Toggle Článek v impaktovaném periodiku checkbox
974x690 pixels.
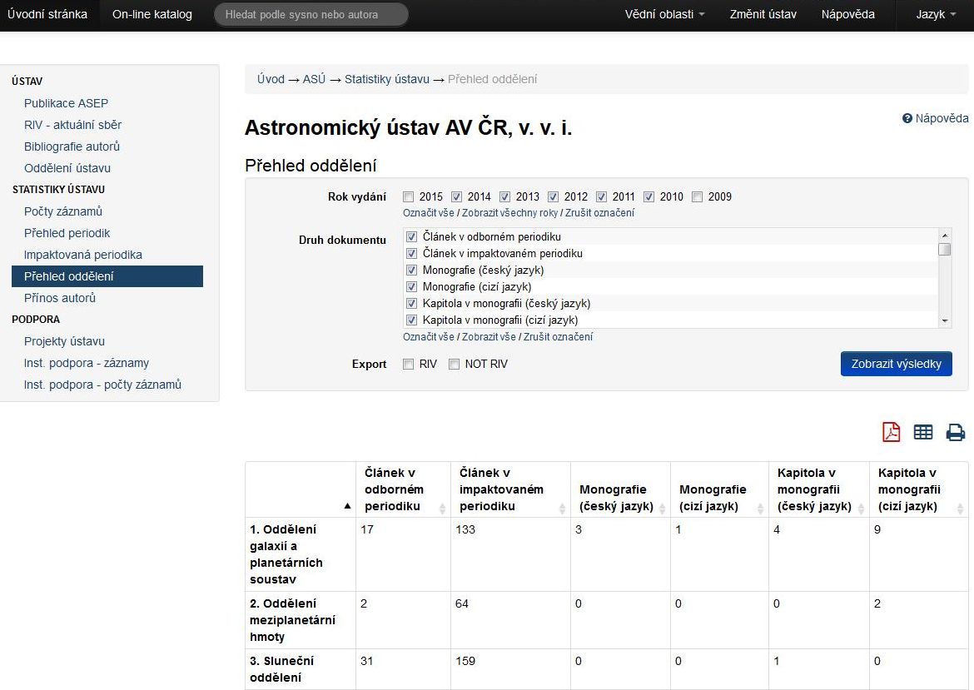tap(411, 253)
